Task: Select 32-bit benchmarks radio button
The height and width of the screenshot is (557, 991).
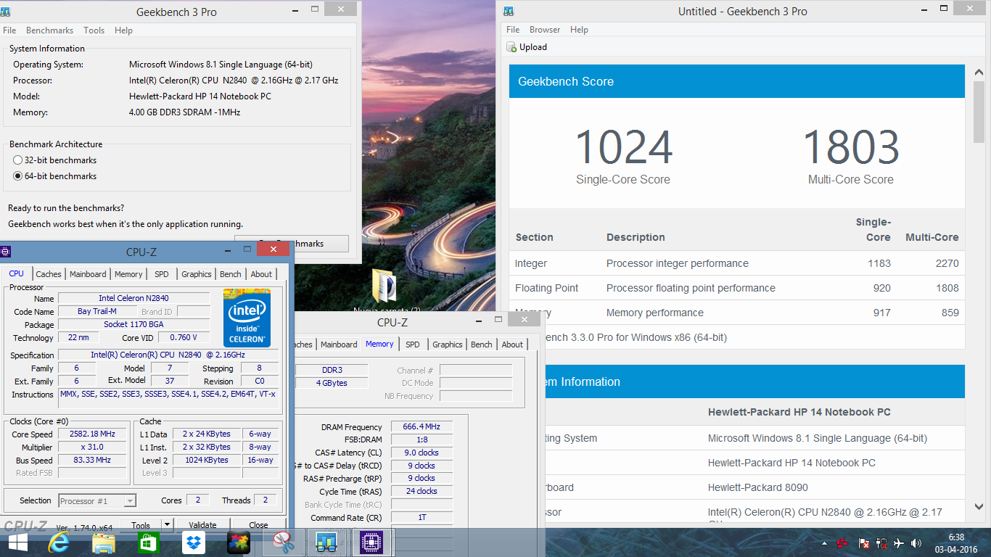Action: tap(18, 160)
